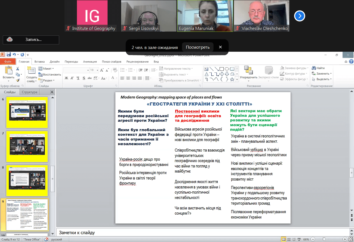Click the Заметки к слайду notes field
This screenshot has height=242, width=354.
[203, 233]
